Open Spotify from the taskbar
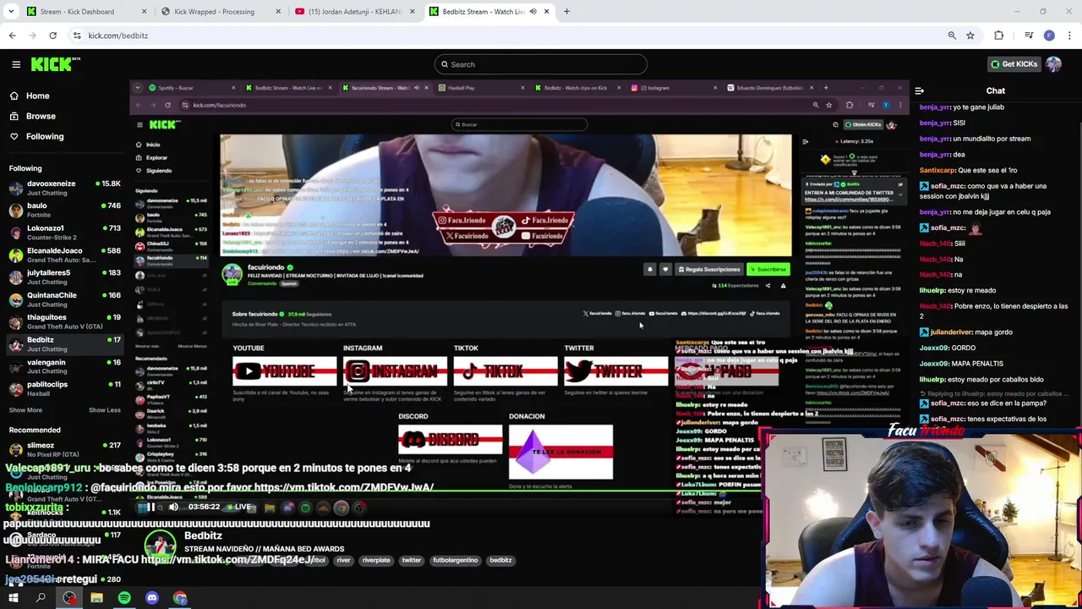This screenshot has width=1082, height=609. 124,598
